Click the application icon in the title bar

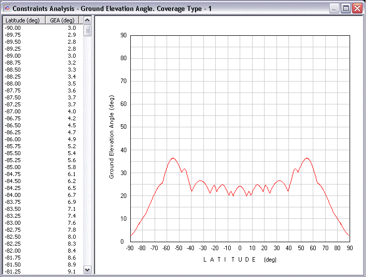[6, 8]
